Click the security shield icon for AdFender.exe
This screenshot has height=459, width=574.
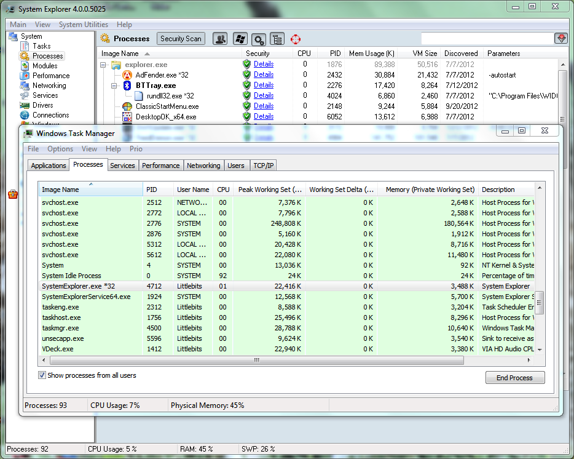coord(246,74)
